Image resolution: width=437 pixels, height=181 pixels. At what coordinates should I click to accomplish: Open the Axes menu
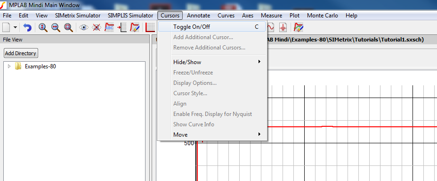[x=248, y=16]
